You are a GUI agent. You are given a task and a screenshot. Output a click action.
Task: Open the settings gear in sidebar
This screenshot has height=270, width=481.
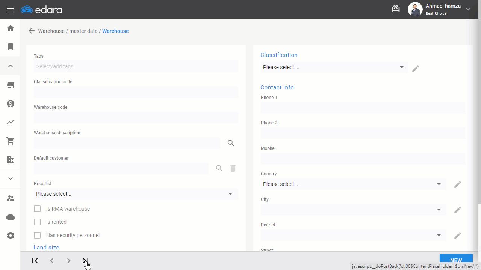click(x=11, y=235)
